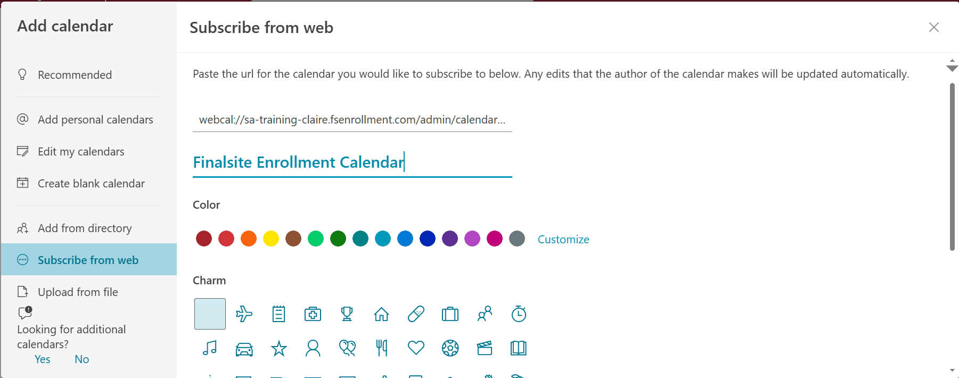Screen dimensions: 959x378
Task: Open Upload from file option
Action: 78,292
